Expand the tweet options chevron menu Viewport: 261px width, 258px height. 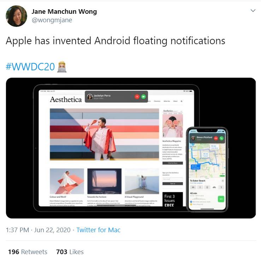(x=253, y=11)
